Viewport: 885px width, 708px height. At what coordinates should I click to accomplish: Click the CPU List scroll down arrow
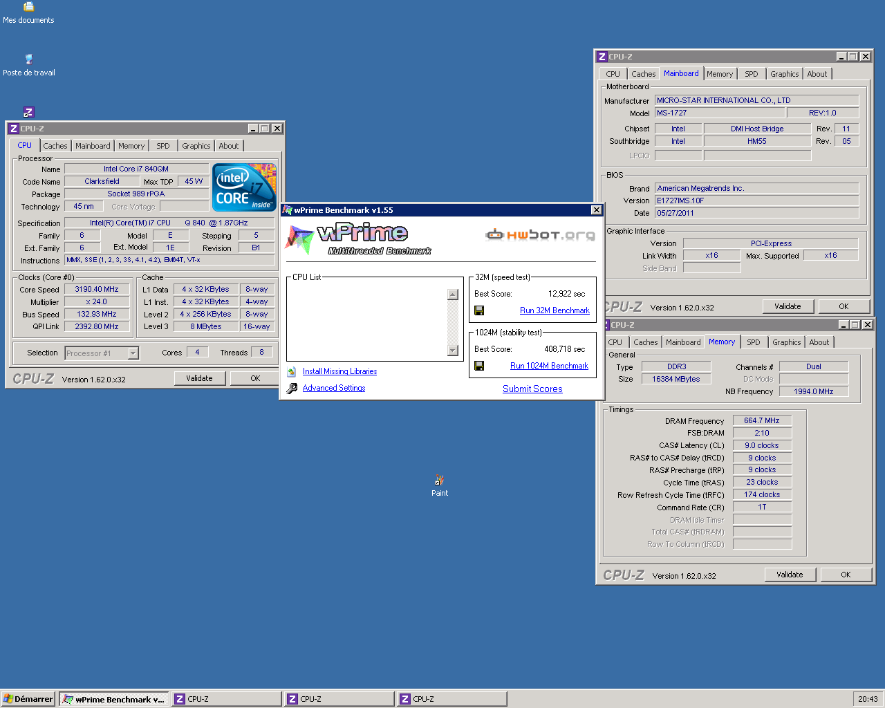pyautogui.click(x=453, y=351)
